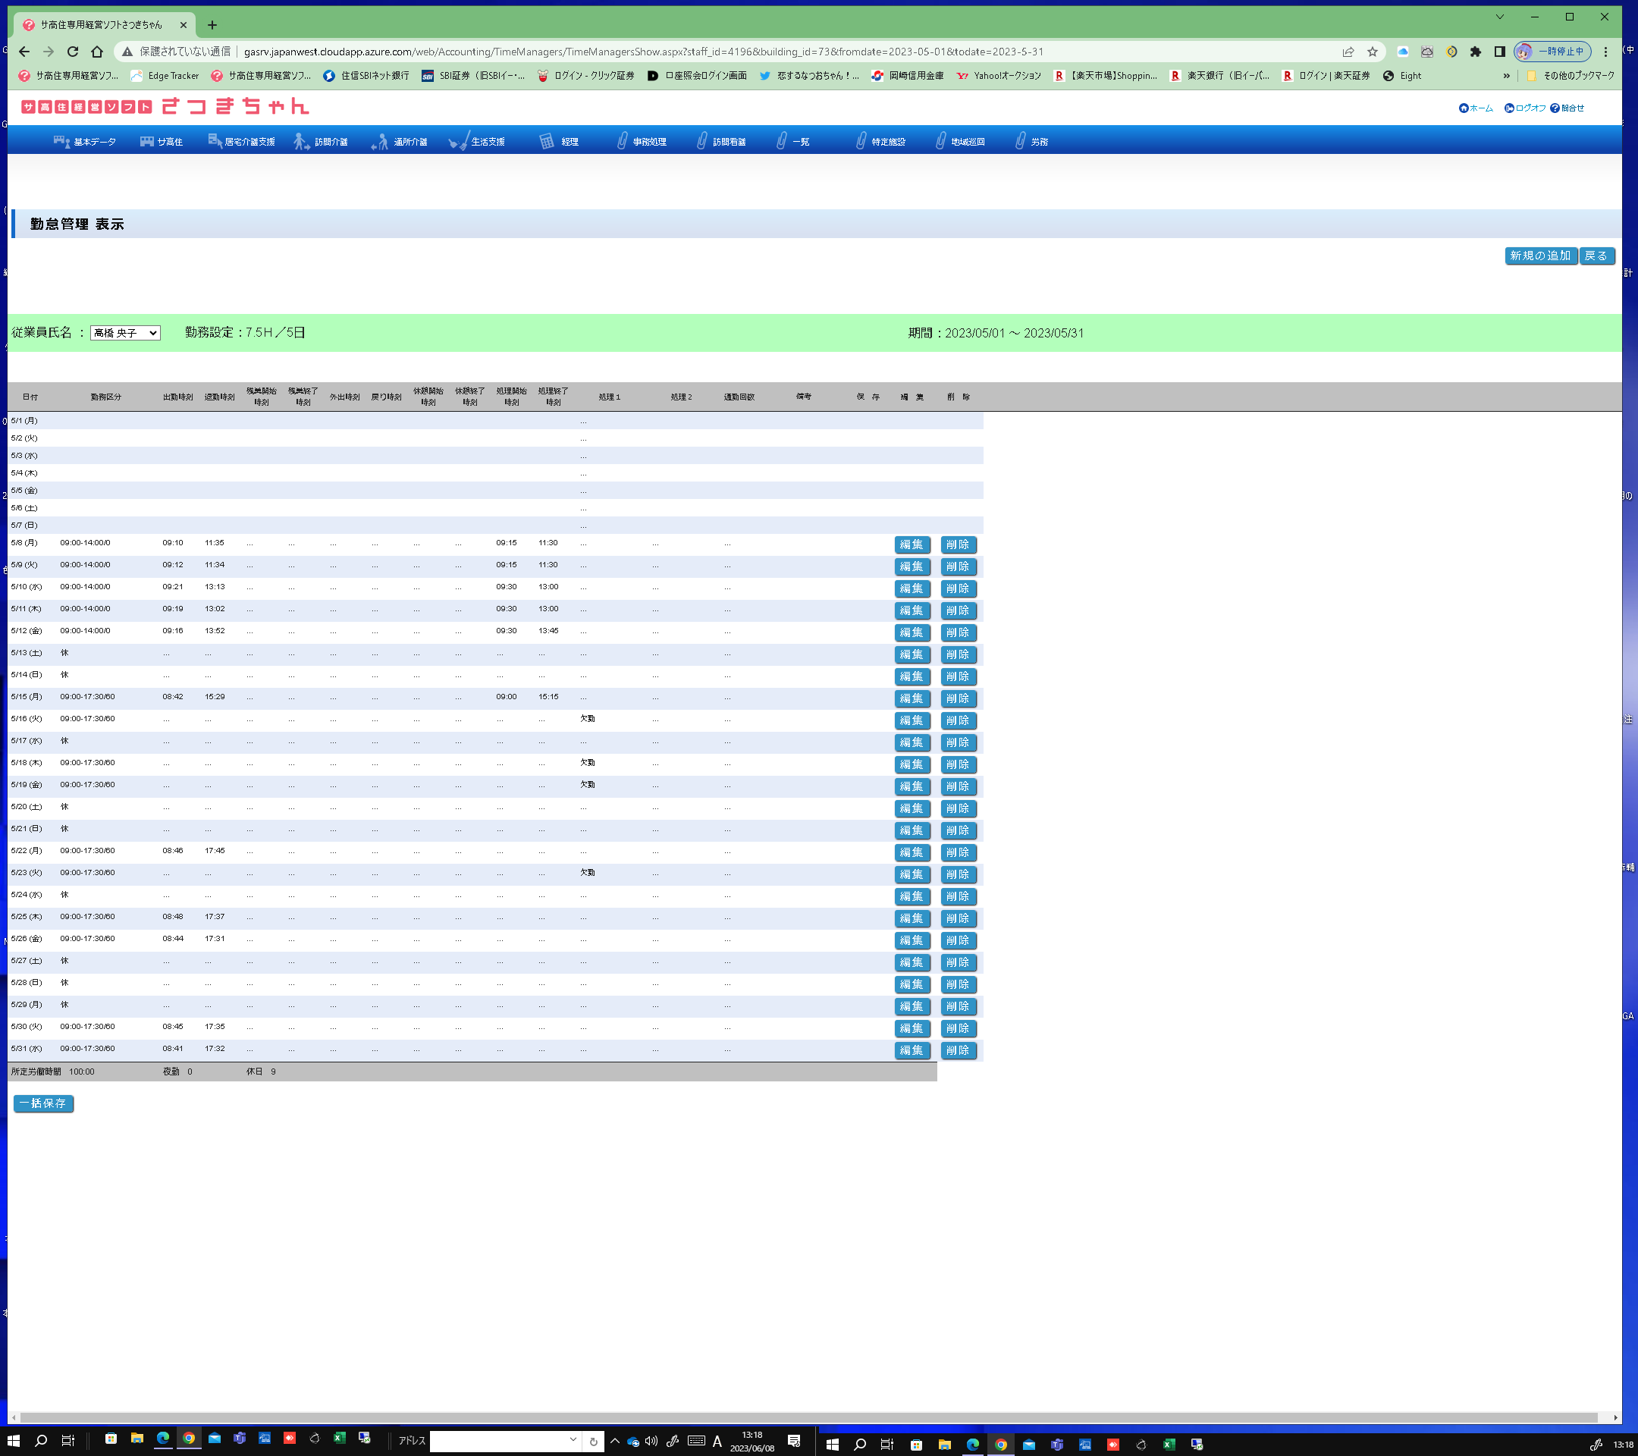The image size is (1638, 1456).
Task: Click 削除 for the 5/31 row
Action: pyautogui.click(x=957, y=1050)
